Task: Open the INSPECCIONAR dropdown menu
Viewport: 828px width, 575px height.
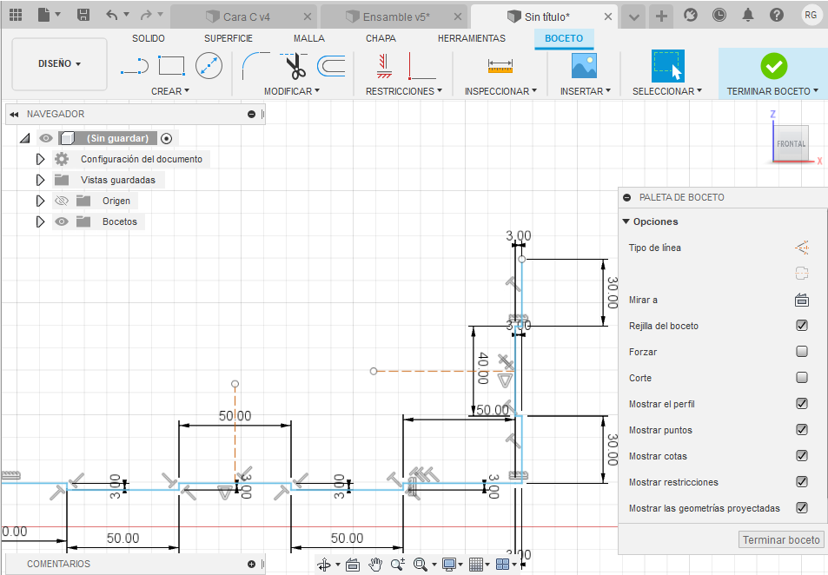Action: pyautogui.click(x=500, y=91)
